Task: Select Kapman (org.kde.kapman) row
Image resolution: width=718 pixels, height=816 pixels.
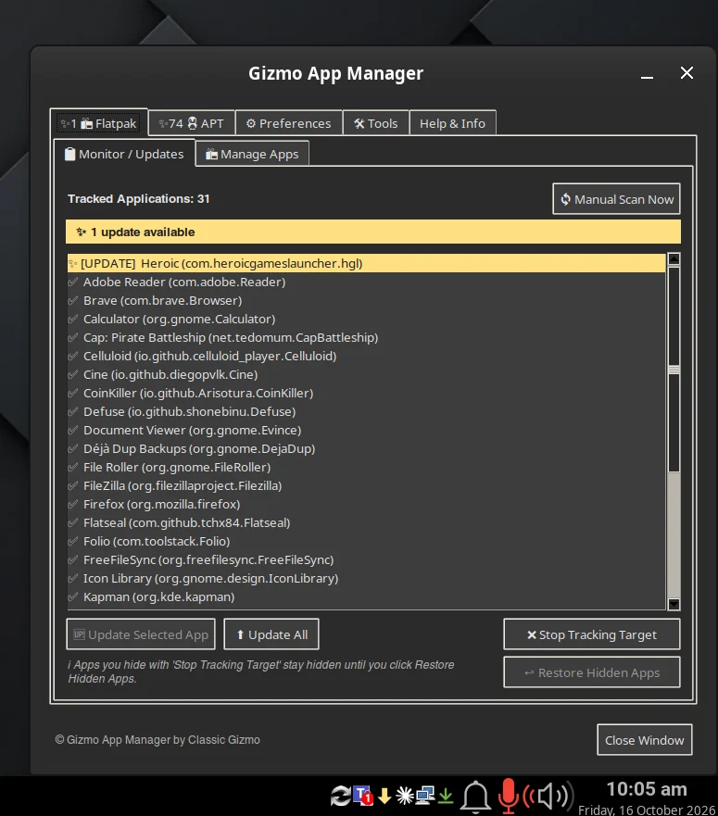Action: (366, 596)
